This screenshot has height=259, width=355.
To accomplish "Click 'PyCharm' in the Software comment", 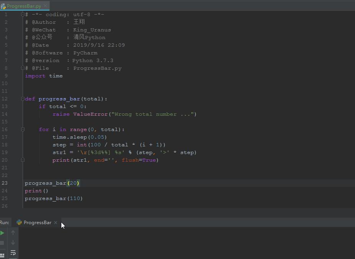I will pyautogui.click(x=85, y=53).
